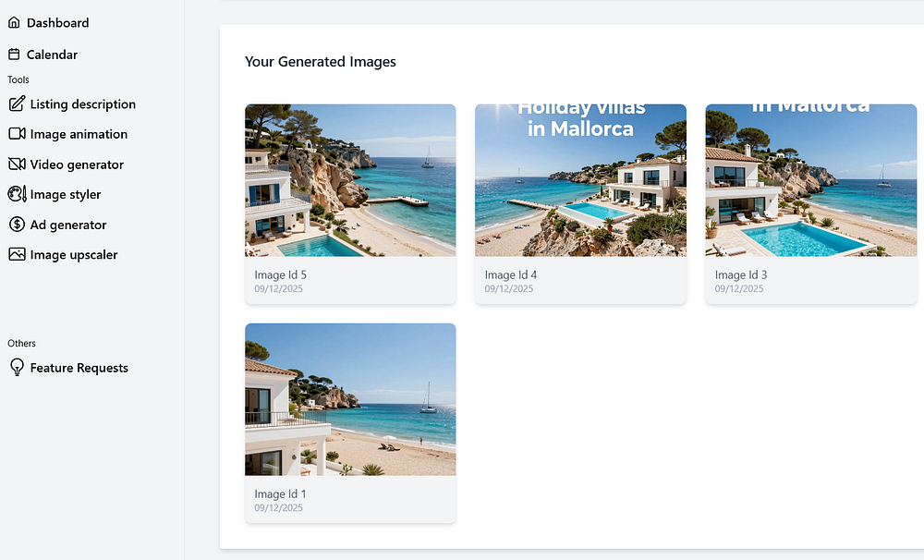Click the Feature Requests lightbulb icon
The height and width of the screenshot is (560, 924).
17,367
